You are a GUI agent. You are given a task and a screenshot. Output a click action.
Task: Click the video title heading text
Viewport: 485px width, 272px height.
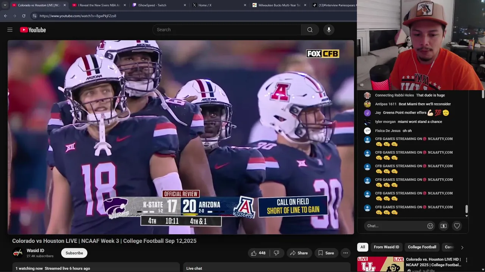(104, 241)
